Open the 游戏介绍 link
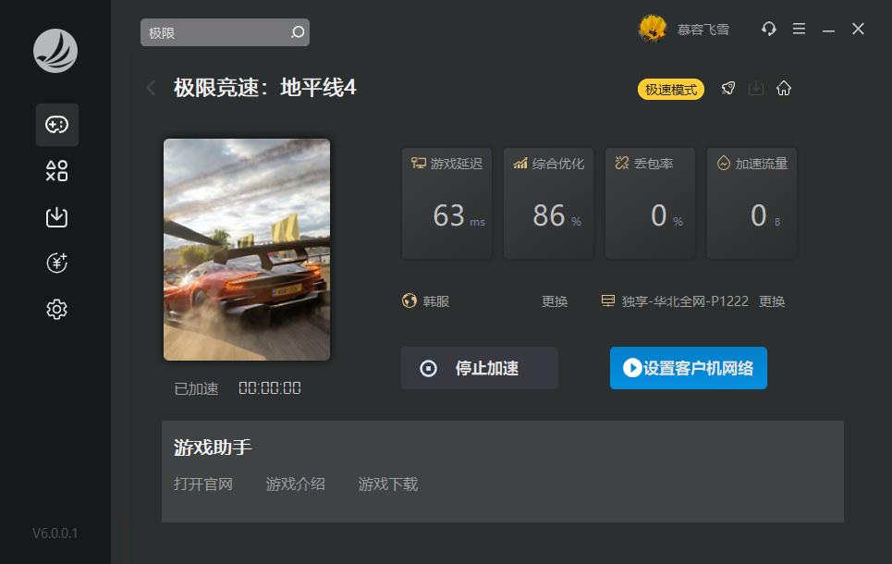 coord(295,484)
